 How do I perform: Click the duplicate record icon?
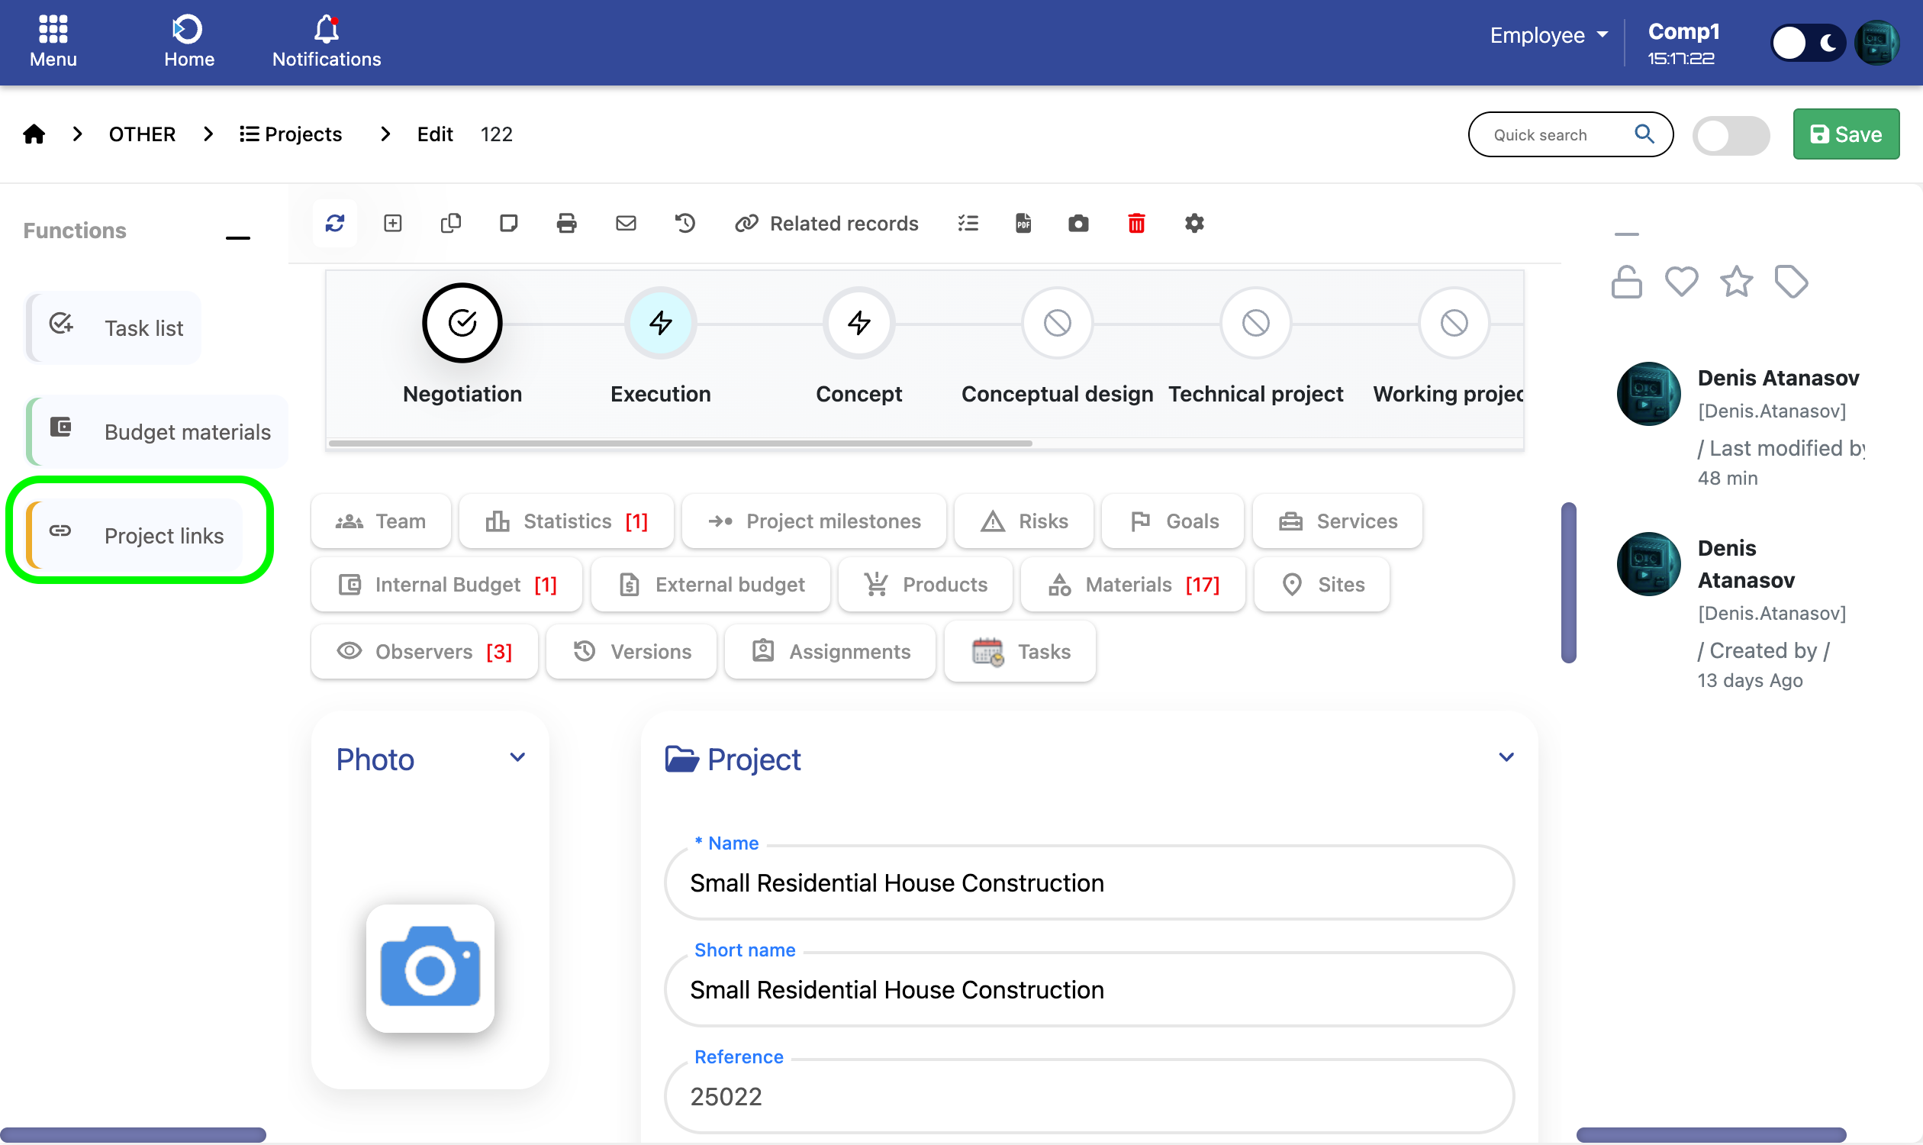tap(450, 224)
